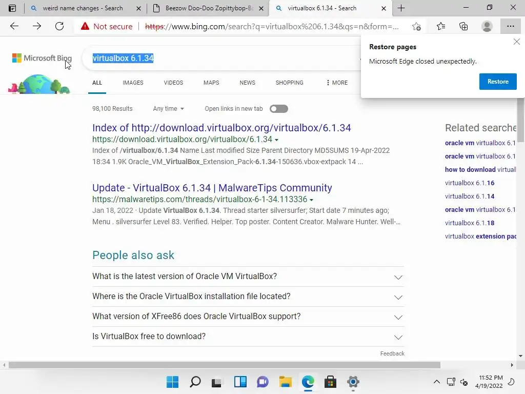The height and width of the screenshot is (394, 525).
Task: Close the weird name changes tab
Action: point(138,8)
